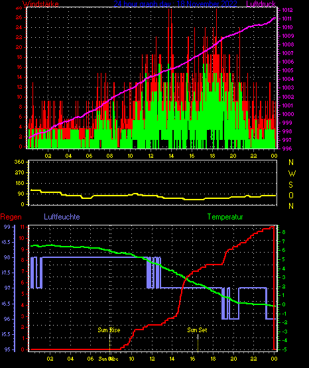Click the Sun Rise marker label

tap(109, 330)
